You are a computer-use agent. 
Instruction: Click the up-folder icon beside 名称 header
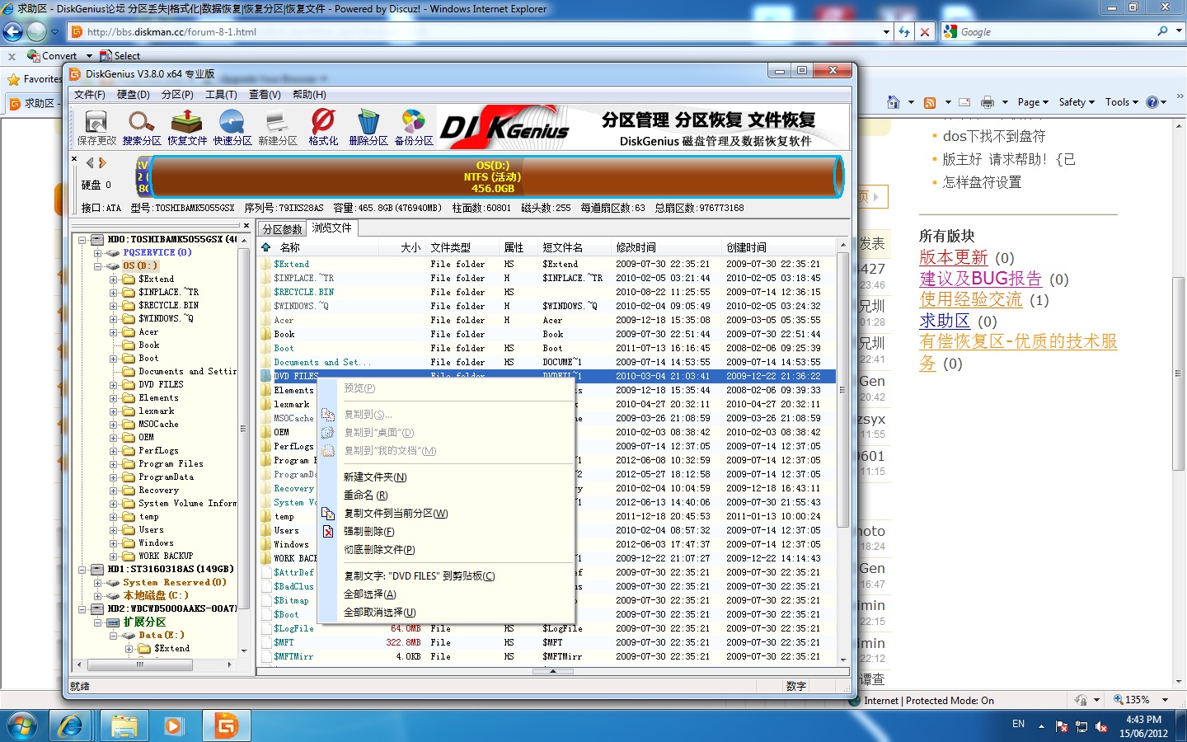pos(266,247)
